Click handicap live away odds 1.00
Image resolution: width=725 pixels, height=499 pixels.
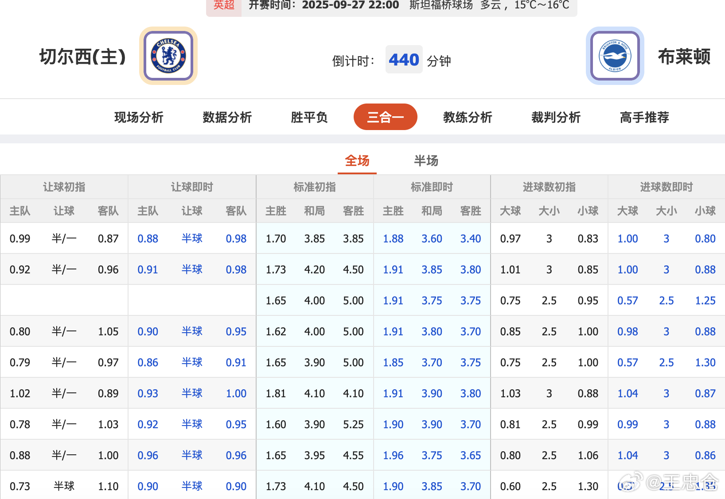236,393
